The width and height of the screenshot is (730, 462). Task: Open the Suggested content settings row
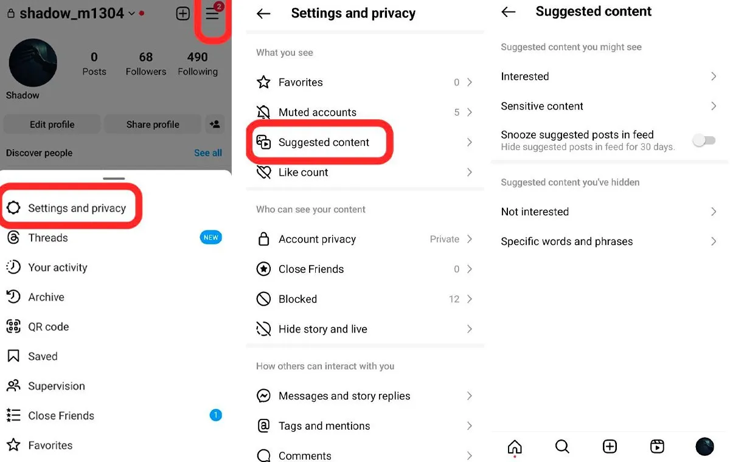(x=365, y=142)
